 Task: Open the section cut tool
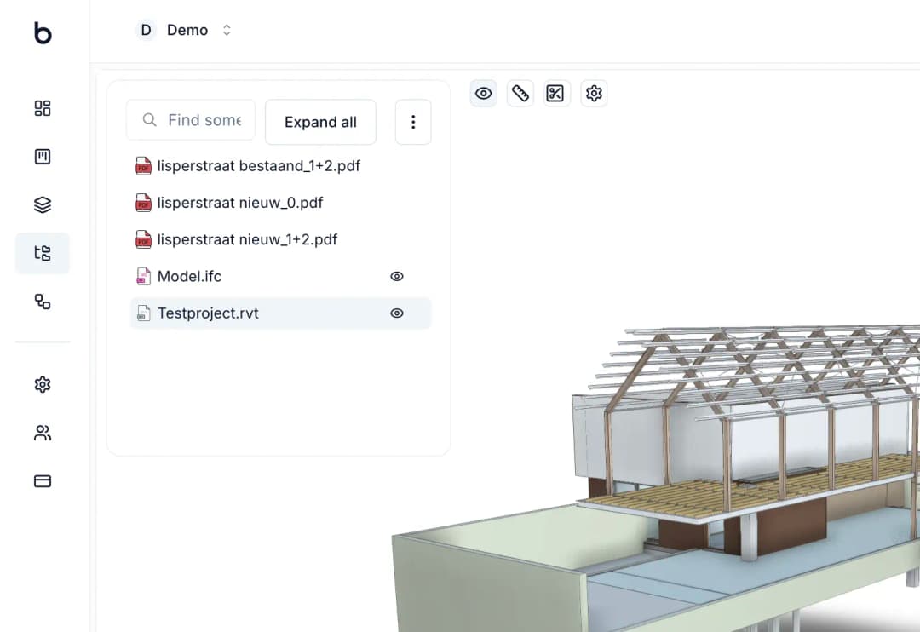coord(556,93)
